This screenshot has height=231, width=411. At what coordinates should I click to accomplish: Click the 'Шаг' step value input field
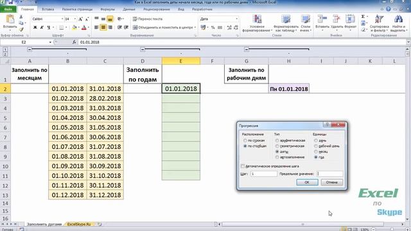tap(263, 174)
